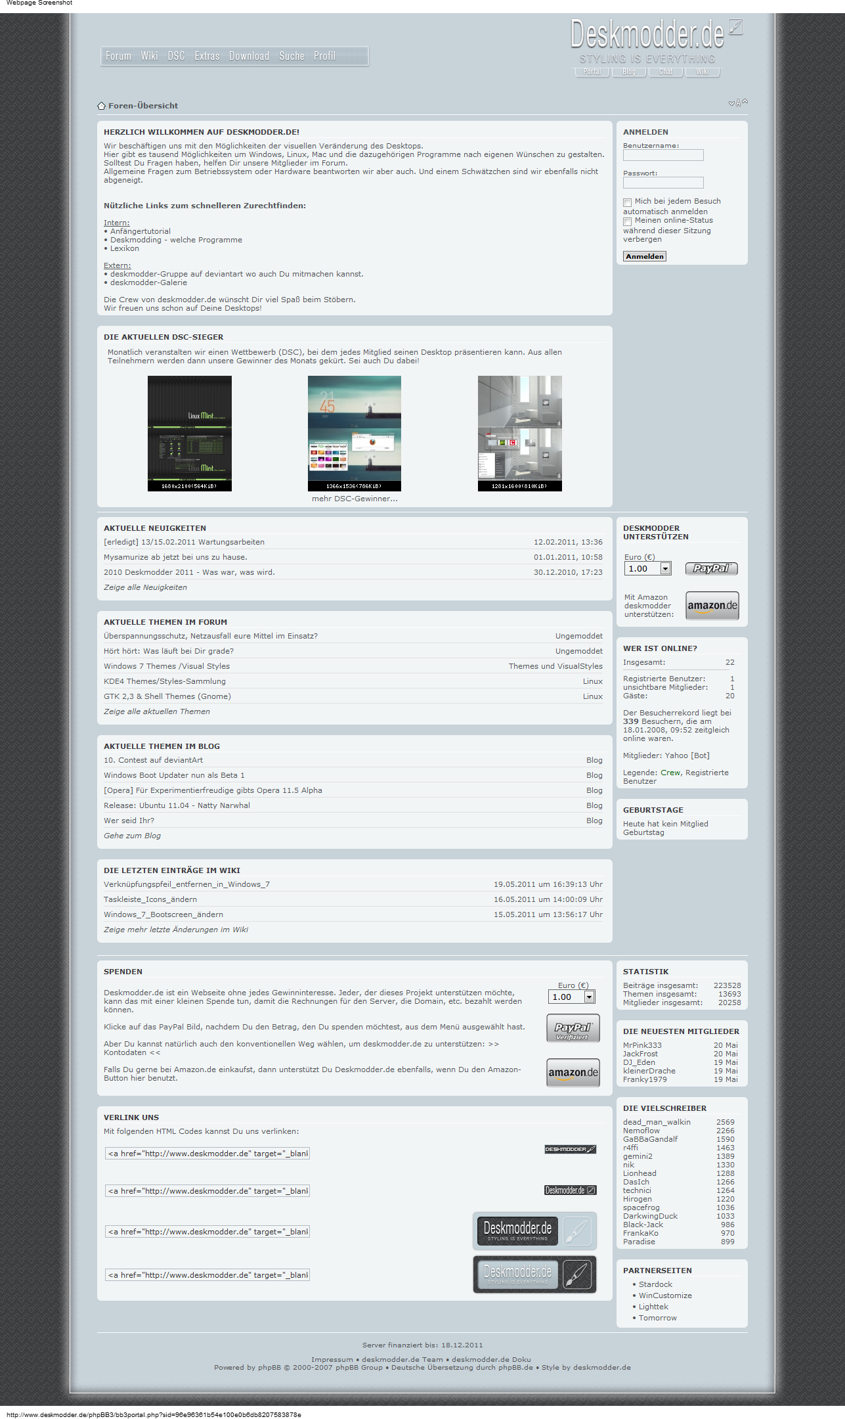Open the Lighttek partner link
The height and width of the screenshot is (1419, 845).
tap(653, 1307)
